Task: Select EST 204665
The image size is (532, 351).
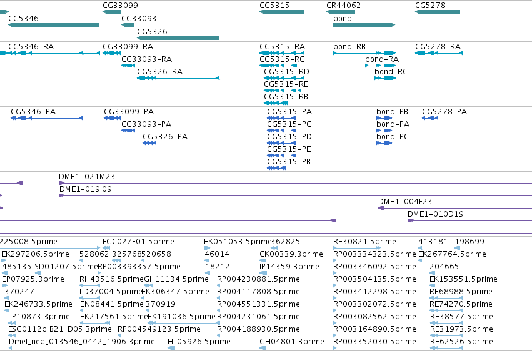Action: pos(444,267)
